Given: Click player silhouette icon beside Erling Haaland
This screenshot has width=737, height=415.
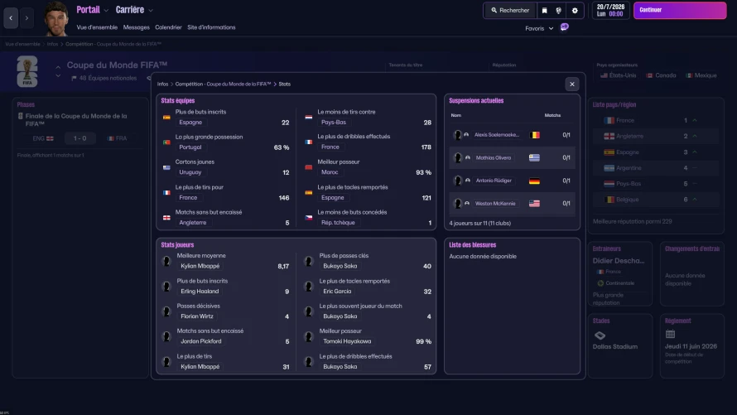Looking at the screenshot, I should [x=166, y=287].
